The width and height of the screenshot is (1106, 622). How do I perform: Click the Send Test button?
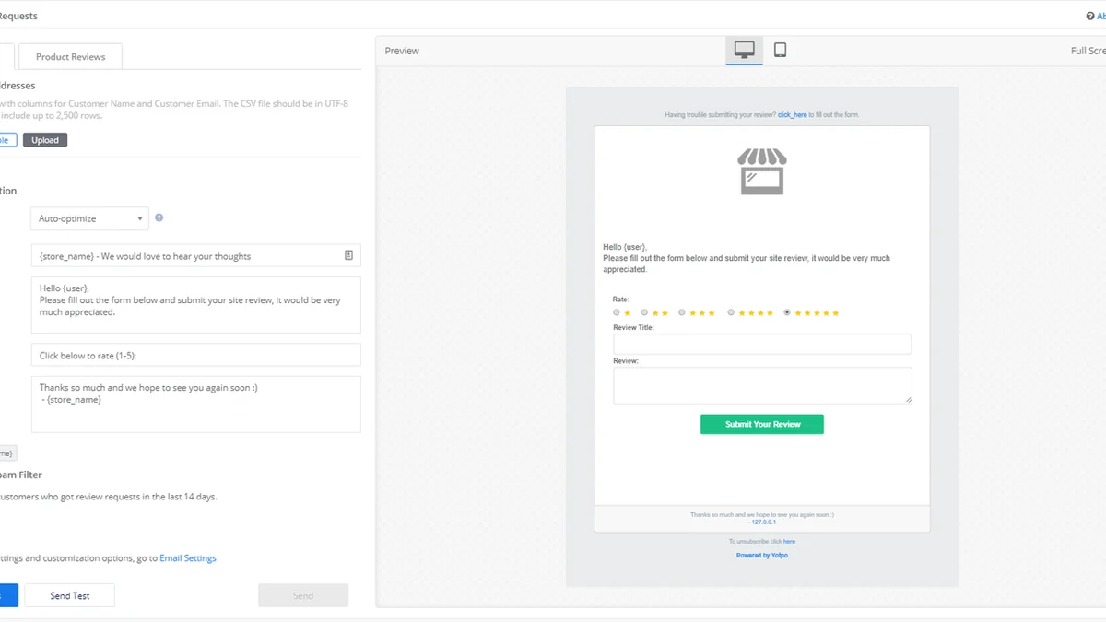click(x=69, y=594)
